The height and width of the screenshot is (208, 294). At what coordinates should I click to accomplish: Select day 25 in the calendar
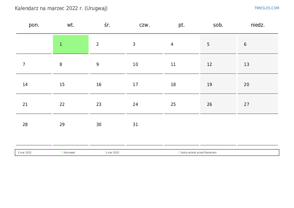pyautogui.click(x=182, y=104)
